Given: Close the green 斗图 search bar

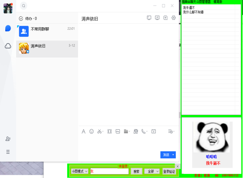Looking at the screenshot, I should (x=178, y=166).
